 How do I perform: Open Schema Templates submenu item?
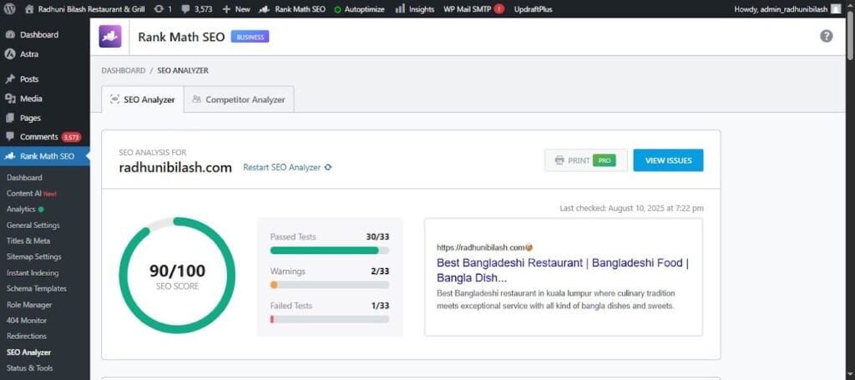(x=37, y=288)
